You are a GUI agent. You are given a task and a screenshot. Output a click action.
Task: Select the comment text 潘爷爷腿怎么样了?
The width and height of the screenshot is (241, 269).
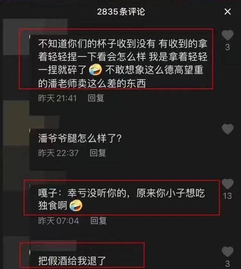pyautogui.click(x=80, y=138)
